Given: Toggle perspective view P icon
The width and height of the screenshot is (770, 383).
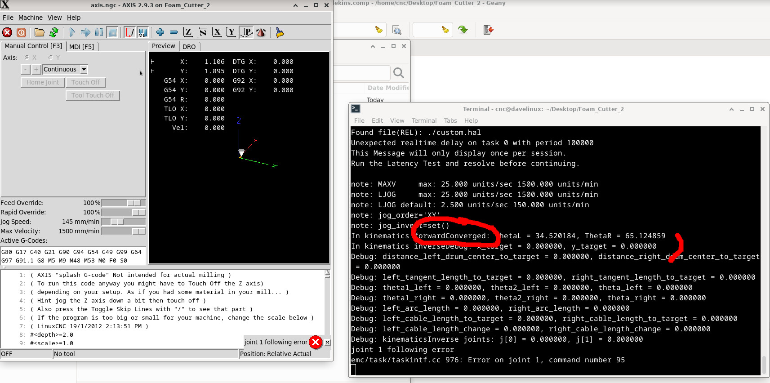Looking at the screenshot, I should point(246,32).
